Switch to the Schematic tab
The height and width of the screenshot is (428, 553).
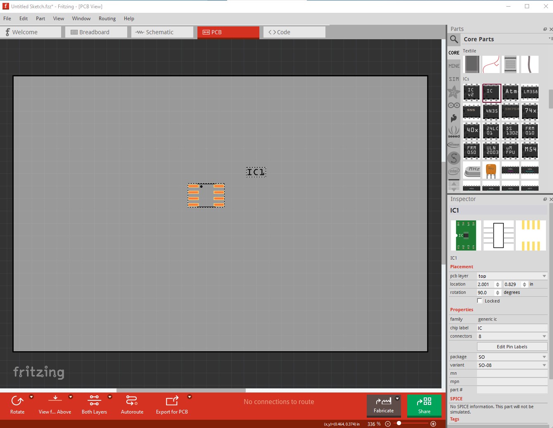[162, 32]
